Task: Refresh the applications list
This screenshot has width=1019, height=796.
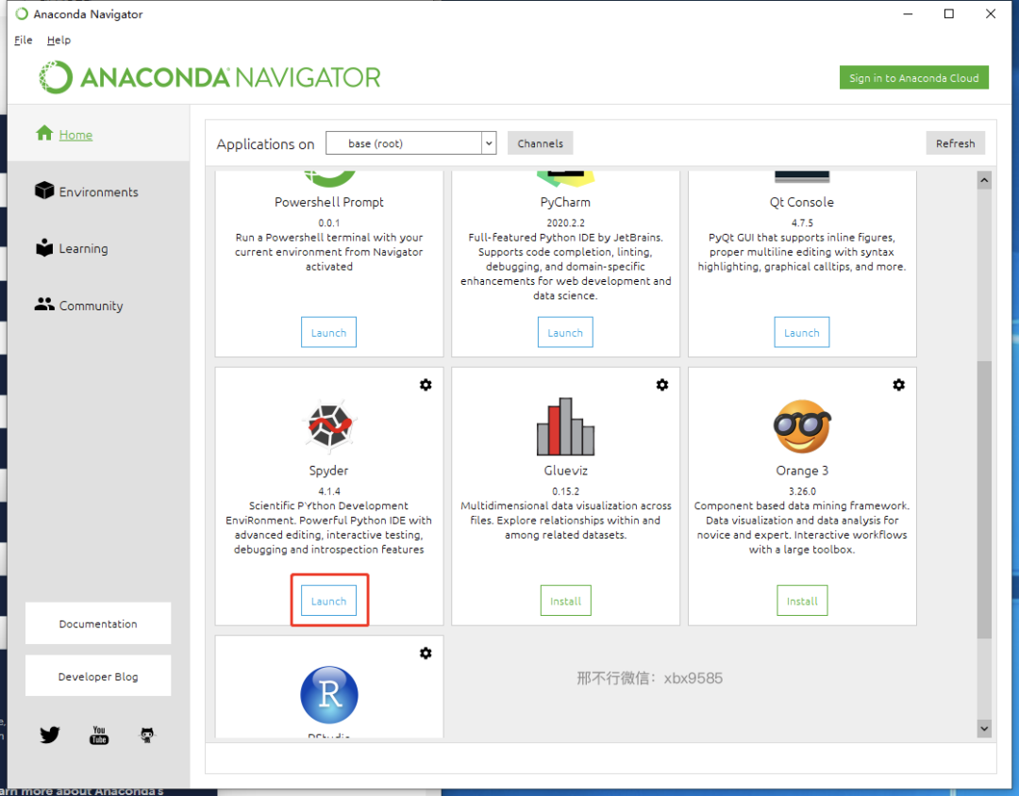Action: 955,143
